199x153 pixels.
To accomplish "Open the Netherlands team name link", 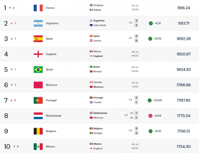I will tap(54, 116).
